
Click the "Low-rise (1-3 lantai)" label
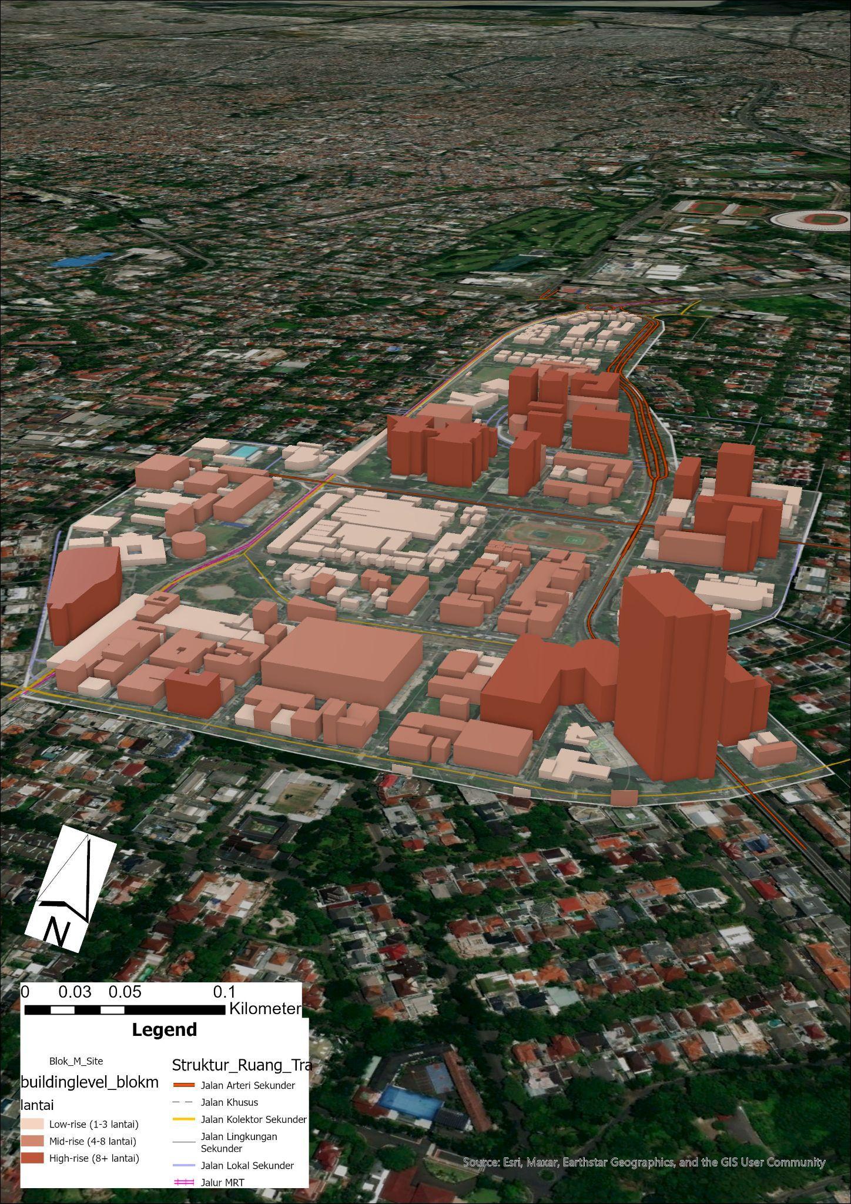(94, 1124)
